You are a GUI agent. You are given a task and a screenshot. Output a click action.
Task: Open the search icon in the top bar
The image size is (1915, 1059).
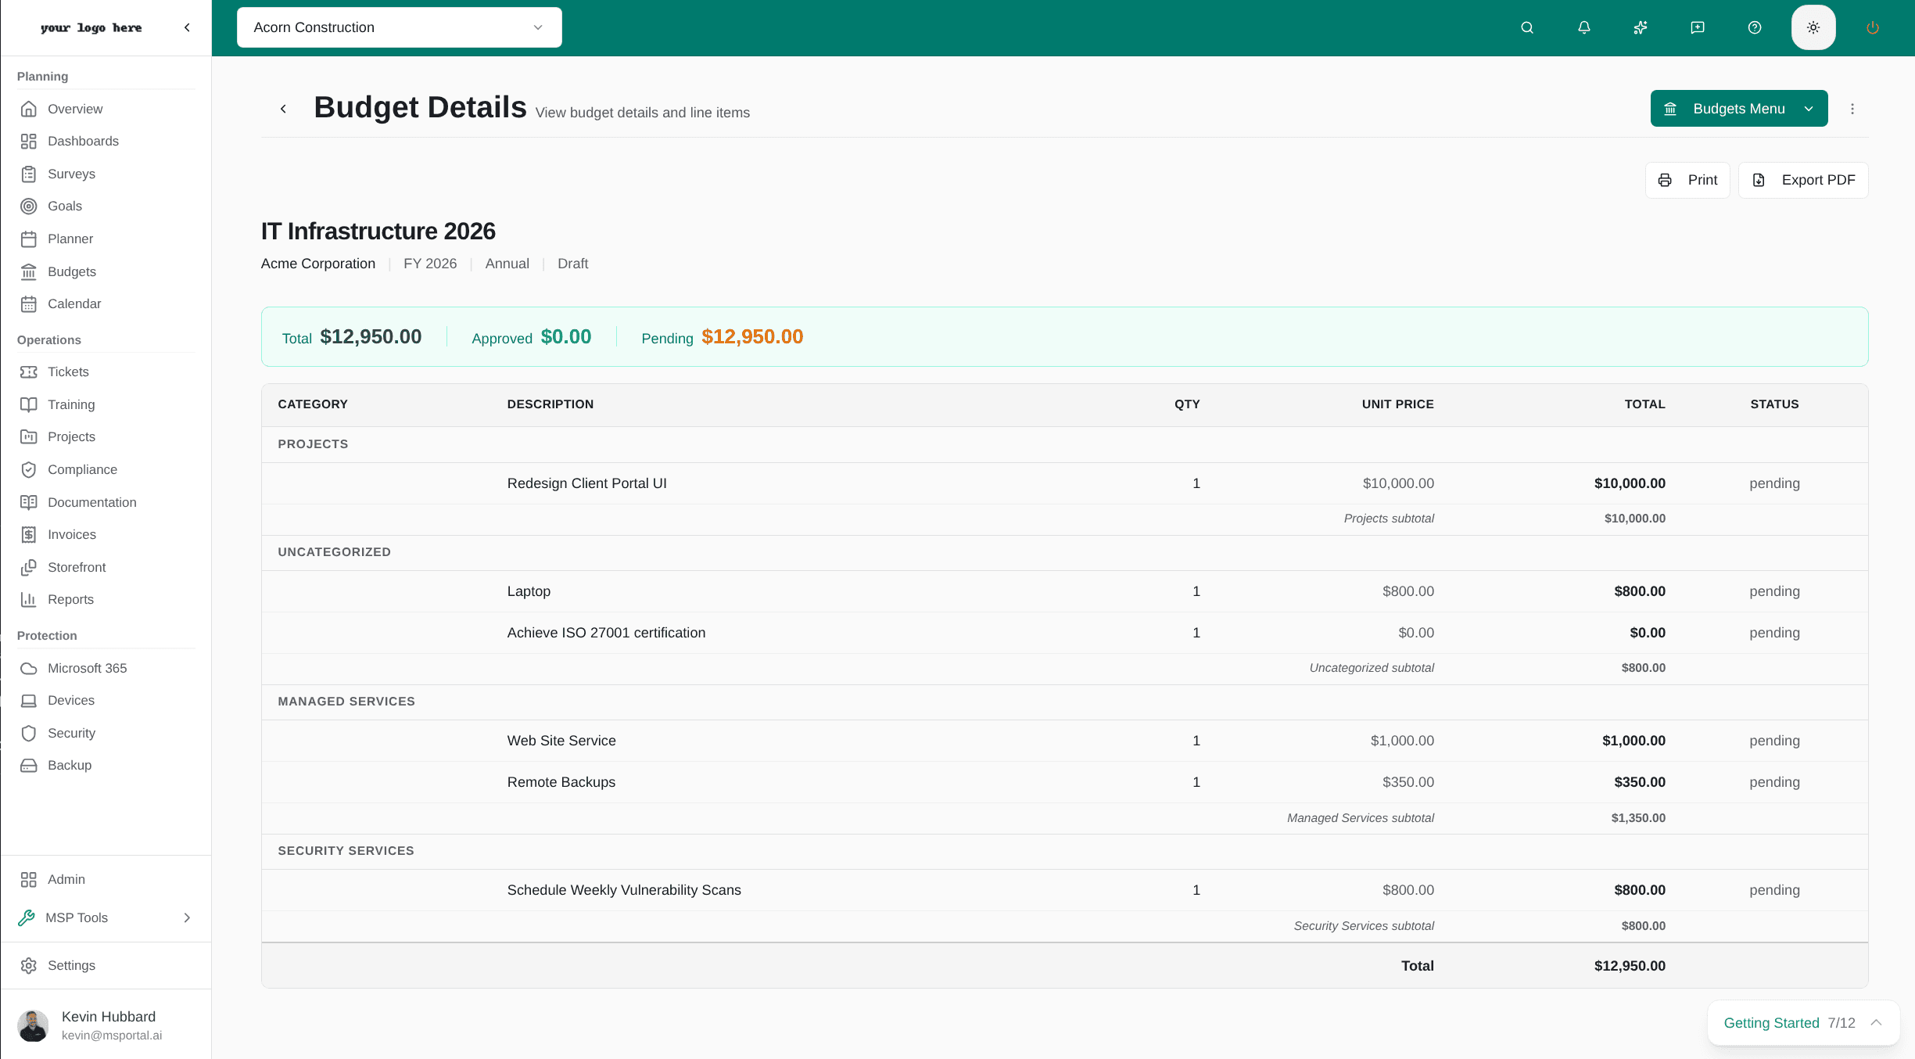tap(1527, 27)
